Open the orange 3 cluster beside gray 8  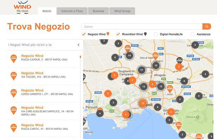[x=132, y=80]
